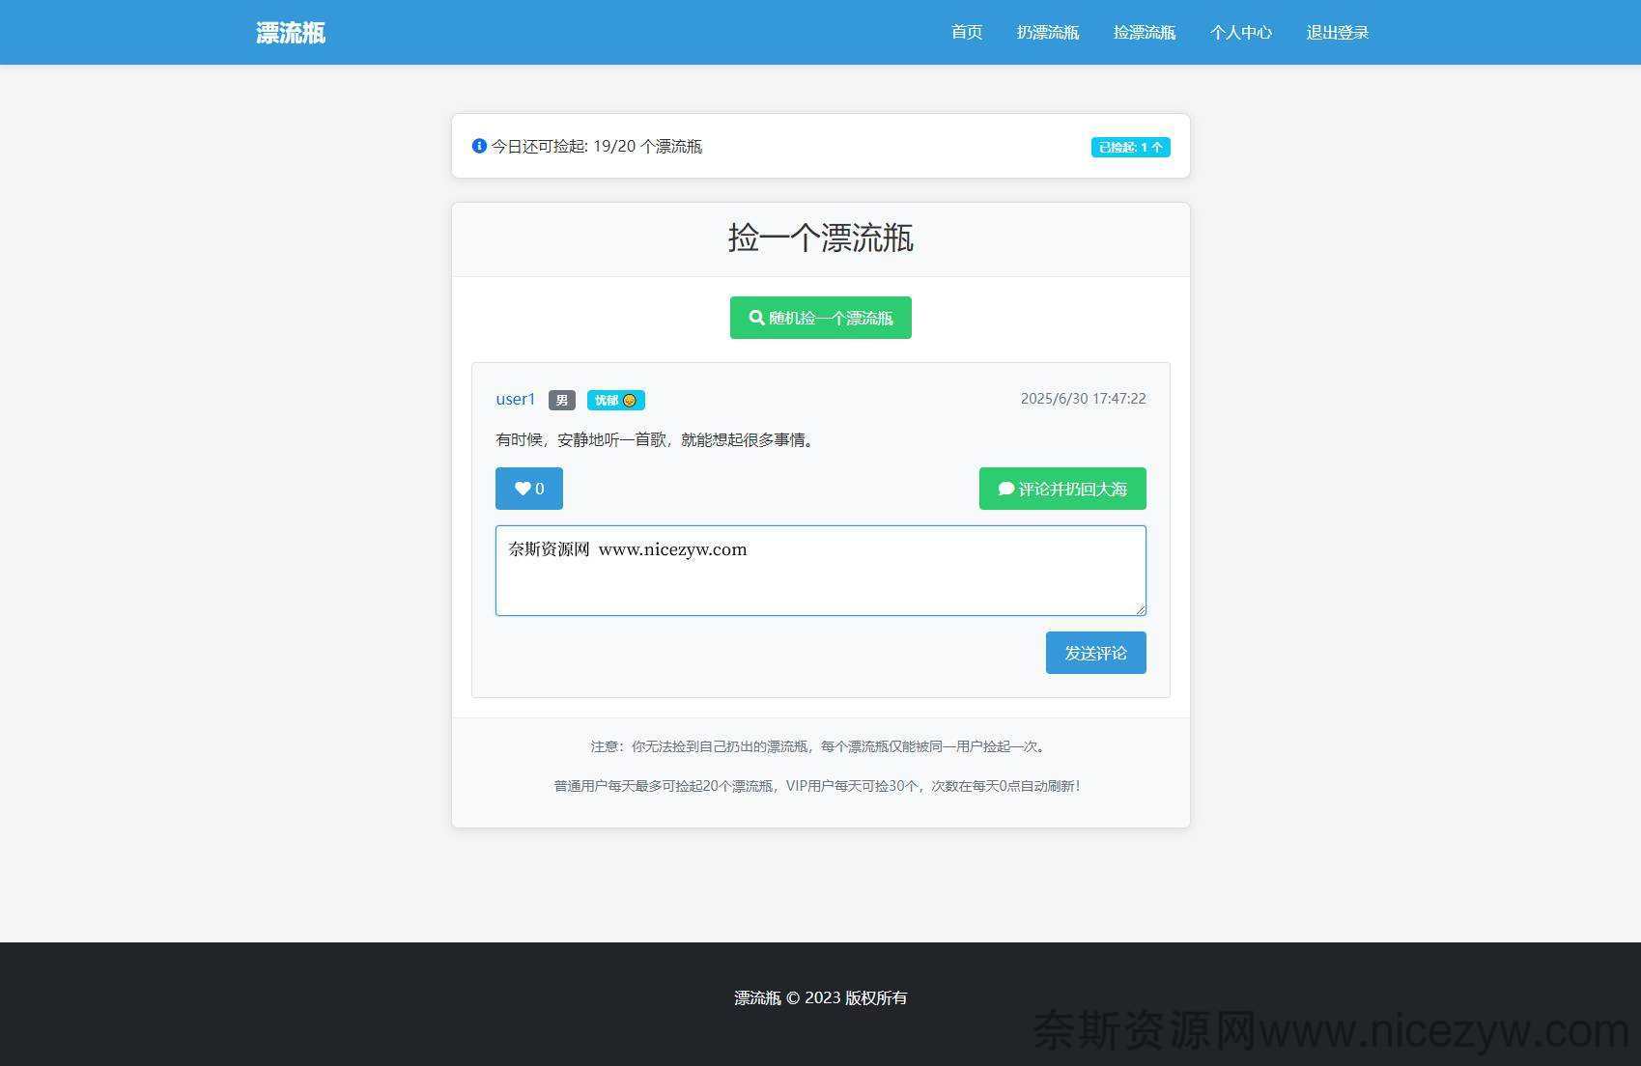Submit with 发送评论 button
Image resolution: width=1641 pixels, height=1066 pixels.
[x=1096, y=653]
